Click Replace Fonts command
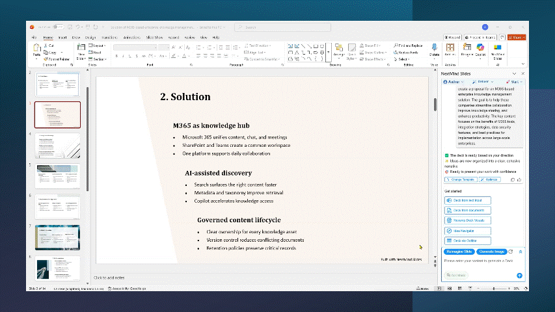555x312 pixels. pyautogui.click(x=406, y=53)
